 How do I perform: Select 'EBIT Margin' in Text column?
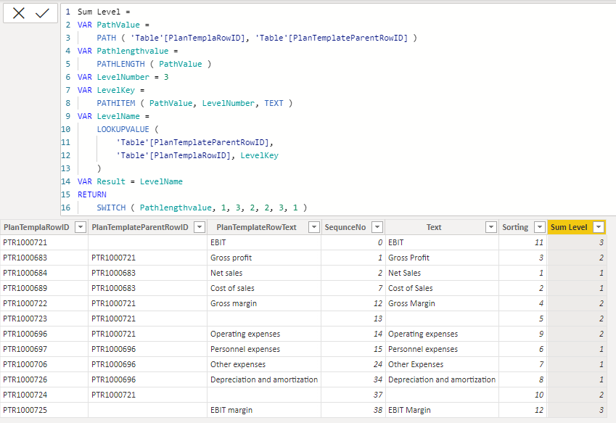(x=442, y=410)
